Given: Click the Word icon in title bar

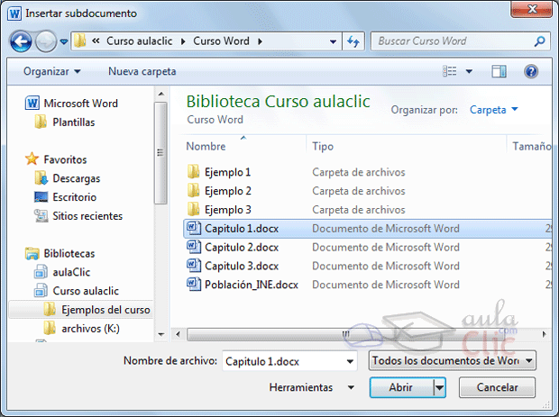Looking at the screenshot, I should pos(14,14).
